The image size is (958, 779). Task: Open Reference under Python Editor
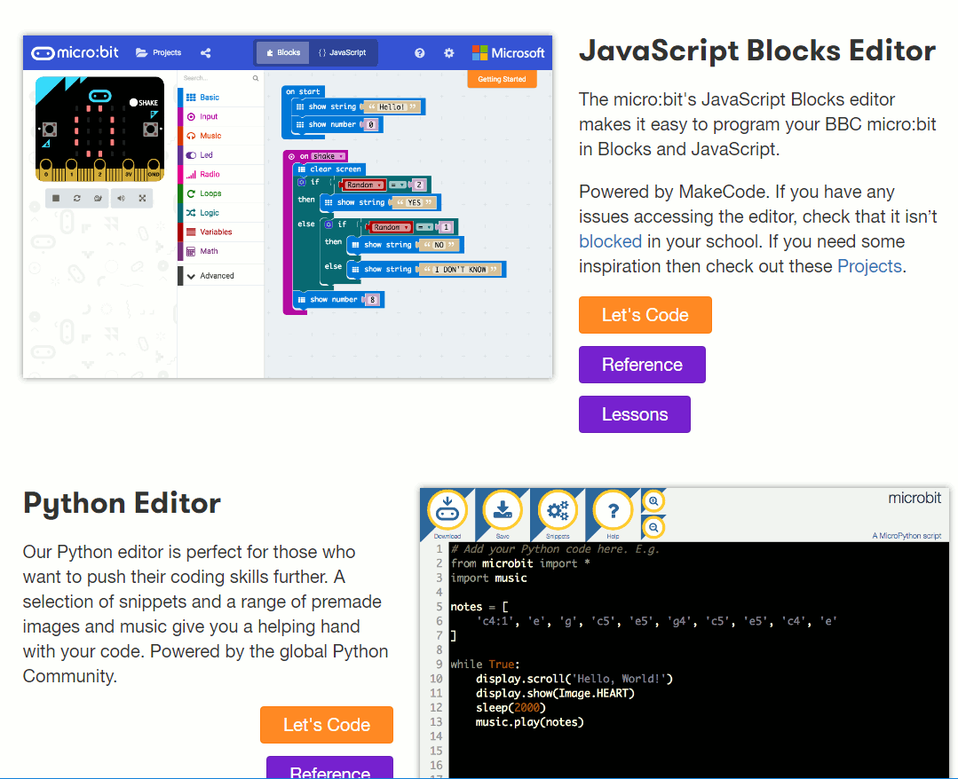[x=330, y=768]
